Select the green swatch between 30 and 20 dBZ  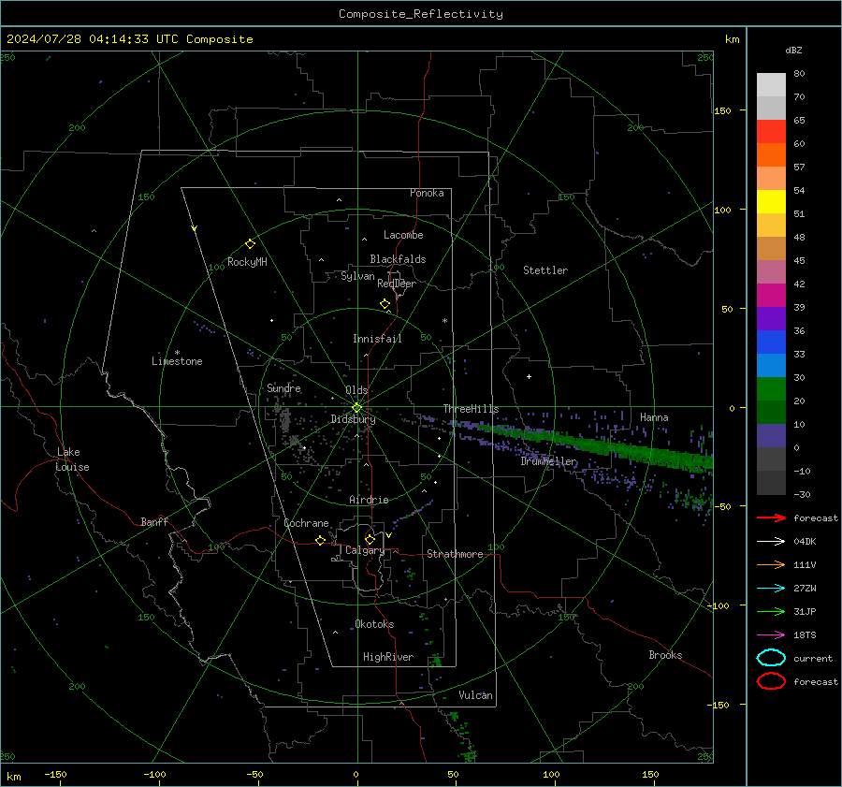point(771,389)
